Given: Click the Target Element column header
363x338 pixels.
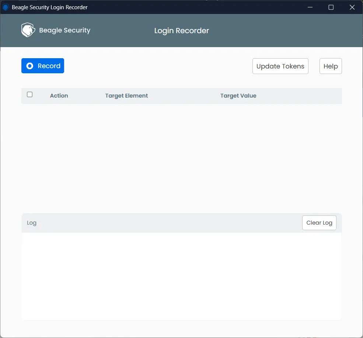Looking at the screenshot, I should click(x=126, y=95).
